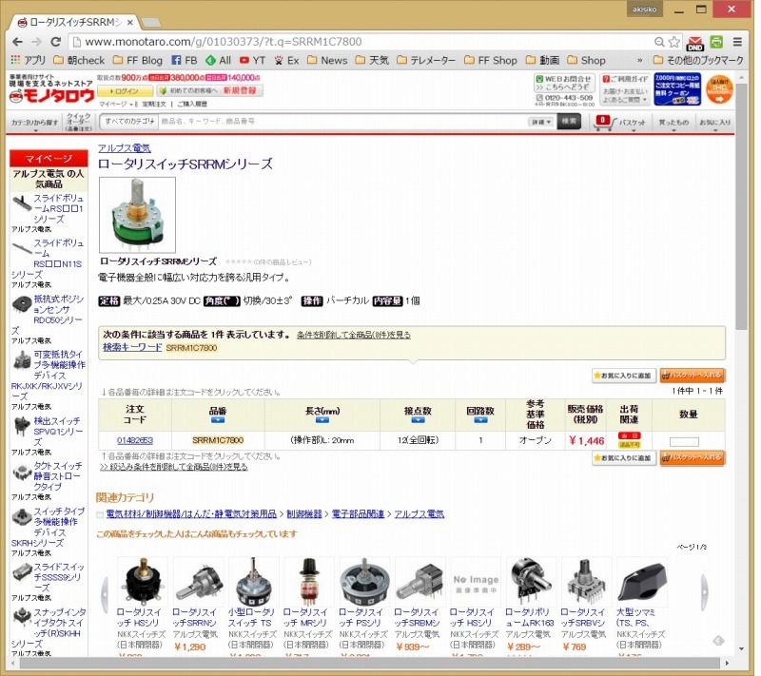Open 買ったもの purchased items menu
The height and width of the screenshot is (676, 761).
click(x=673, y=123)
